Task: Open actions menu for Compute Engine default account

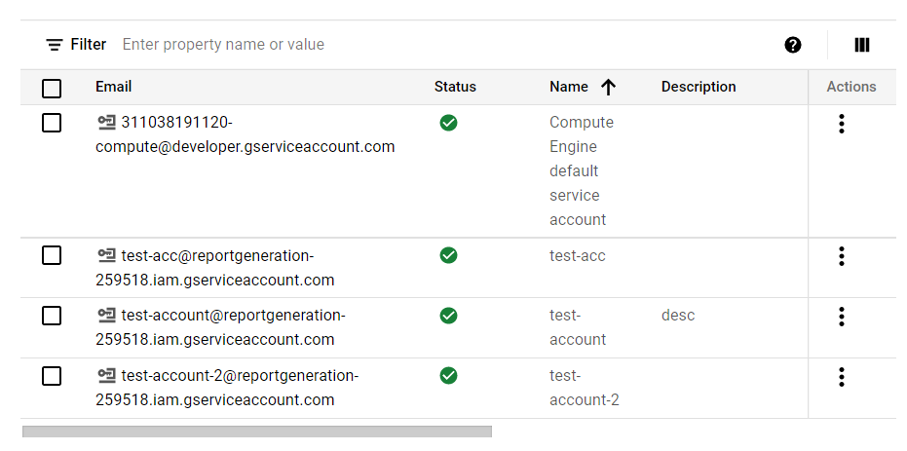Action: [x=842, y=124]
